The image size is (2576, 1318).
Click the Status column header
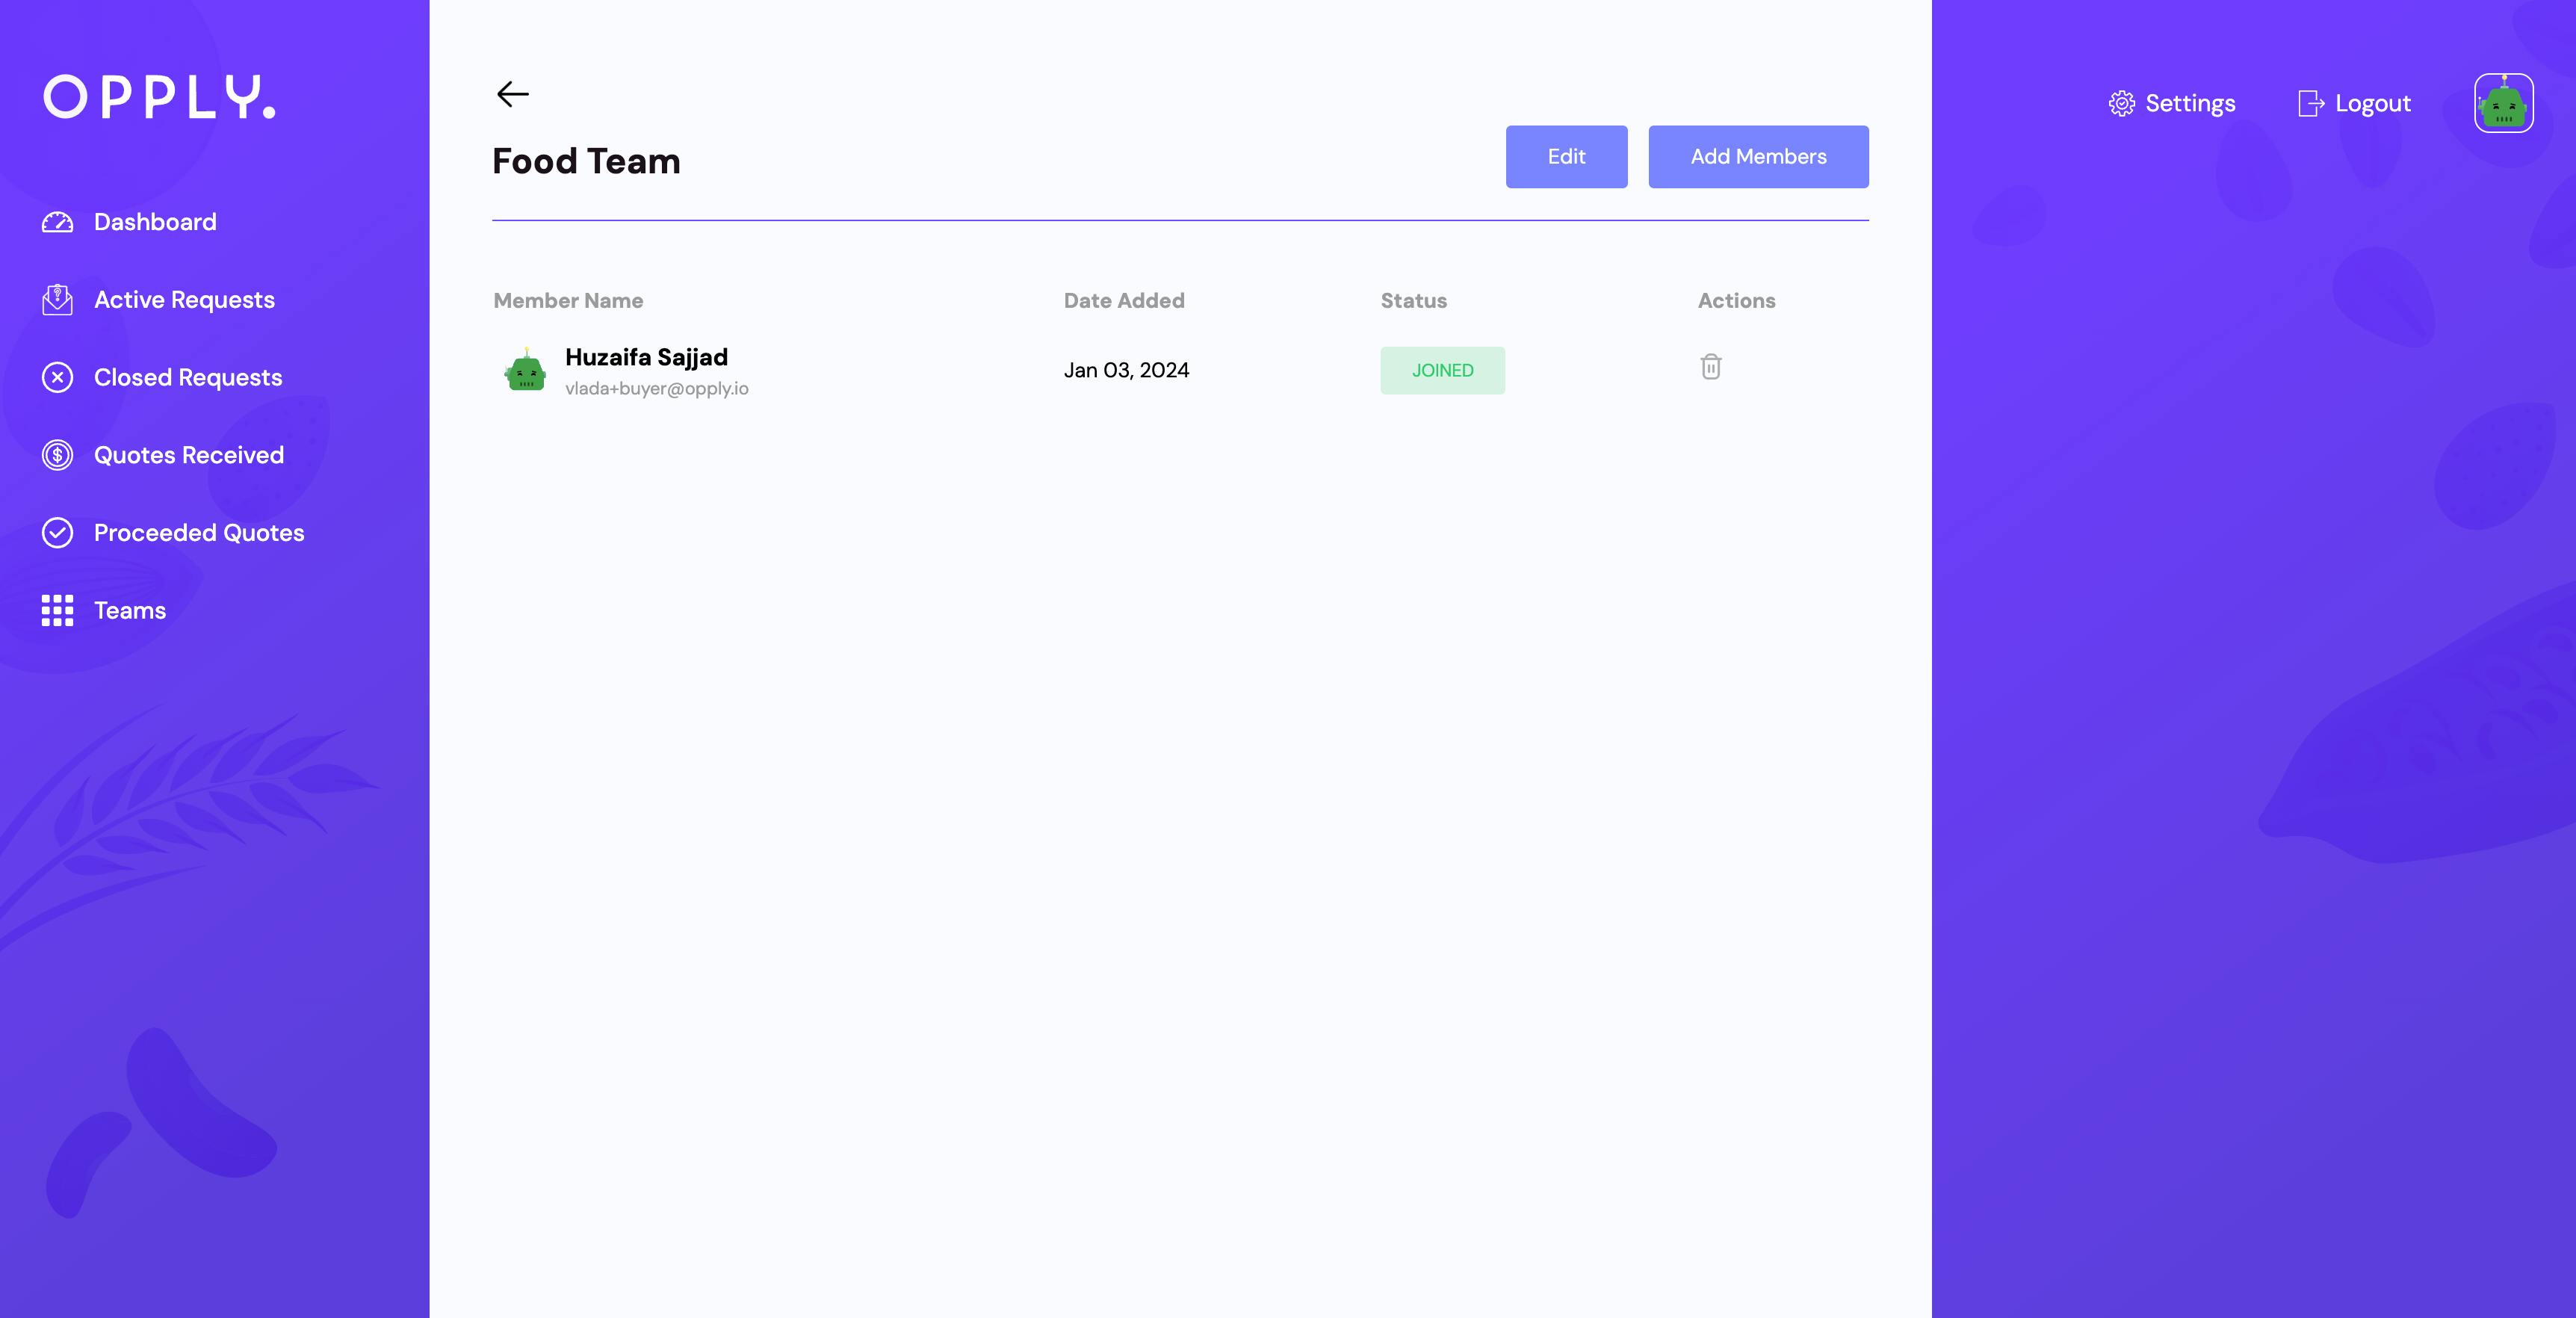pos(1414,301)
